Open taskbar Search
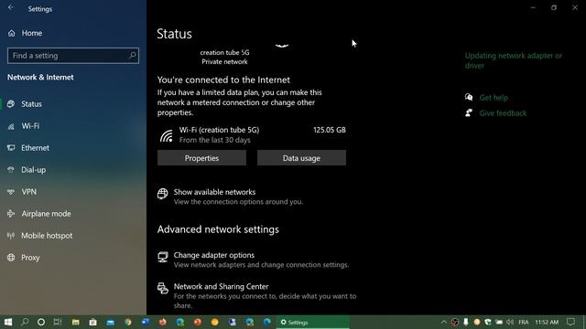The width and height of the screenshot is (586, 329). (x=25, y=322)
